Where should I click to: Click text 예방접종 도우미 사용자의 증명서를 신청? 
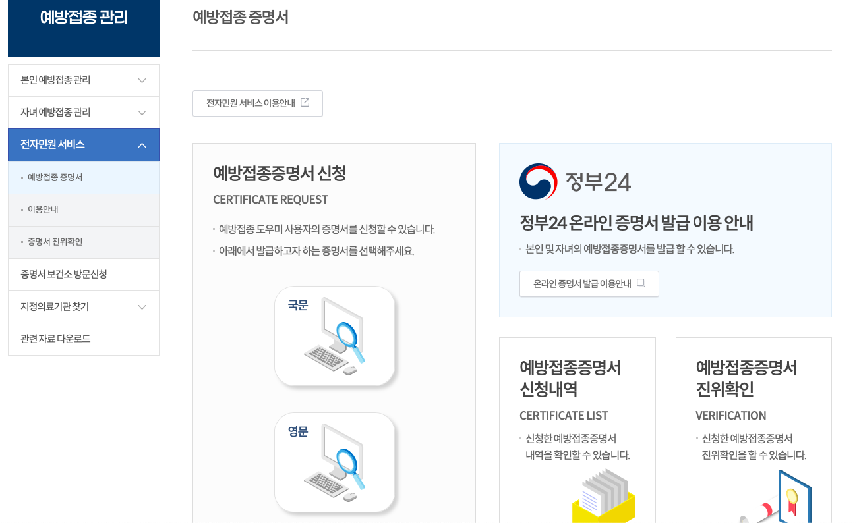pos(299,229)
